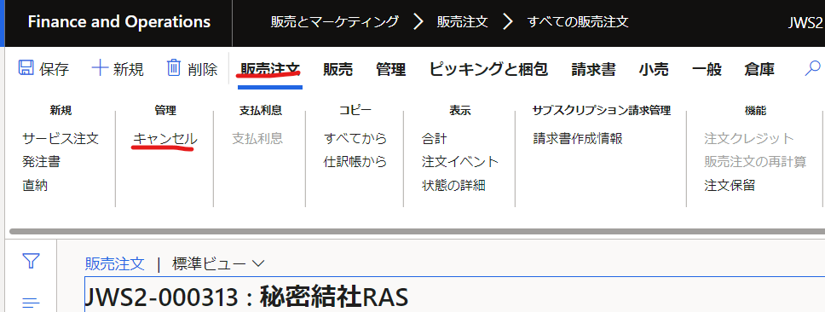The image size is (825, 312).
Task: Switch to the 管理 ribbon tab
Action: pyautogui.click(x=391, y=69)
